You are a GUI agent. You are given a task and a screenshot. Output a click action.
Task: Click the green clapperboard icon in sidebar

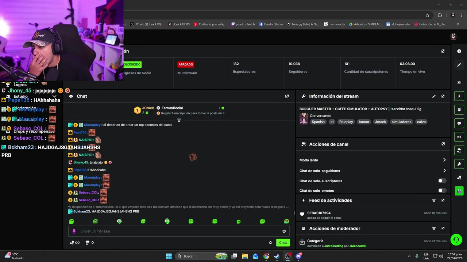(x=459, y=191)
